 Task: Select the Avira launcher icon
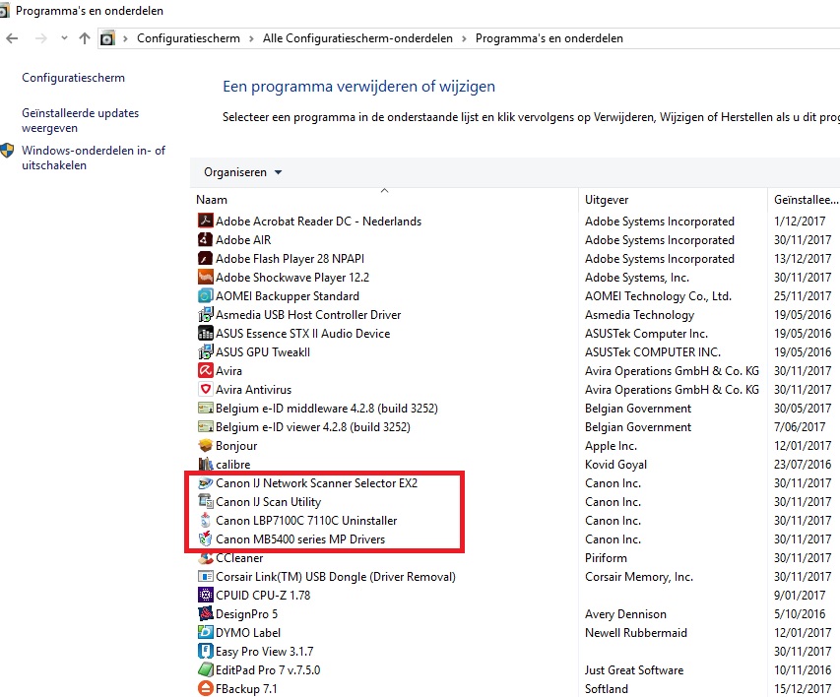(205, 371)
